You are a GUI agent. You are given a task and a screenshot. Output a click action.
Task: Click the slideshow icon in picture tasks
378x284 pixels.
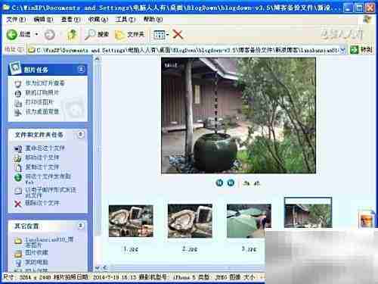point(17,84)
